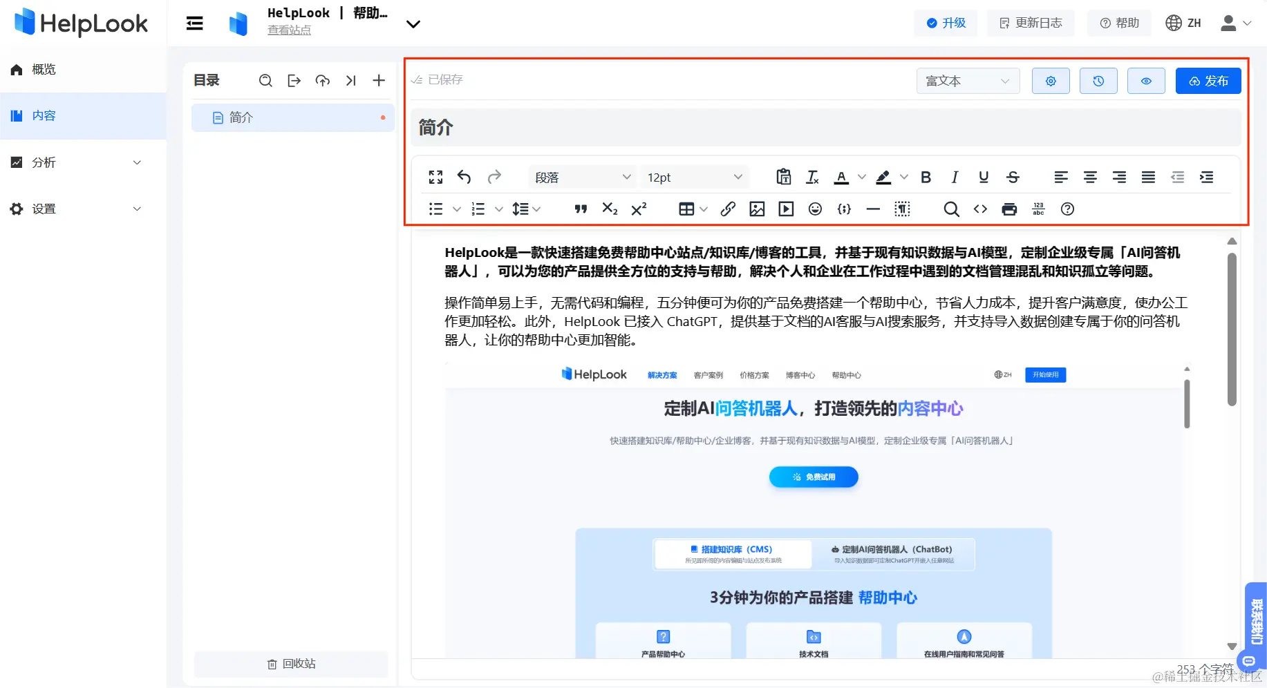Toggle article preview with the eye button

coord(1146,81)
